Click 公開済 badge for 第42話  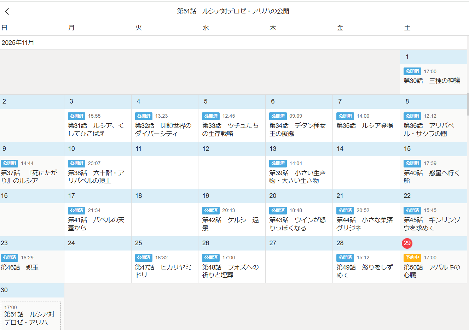point(211,210)
